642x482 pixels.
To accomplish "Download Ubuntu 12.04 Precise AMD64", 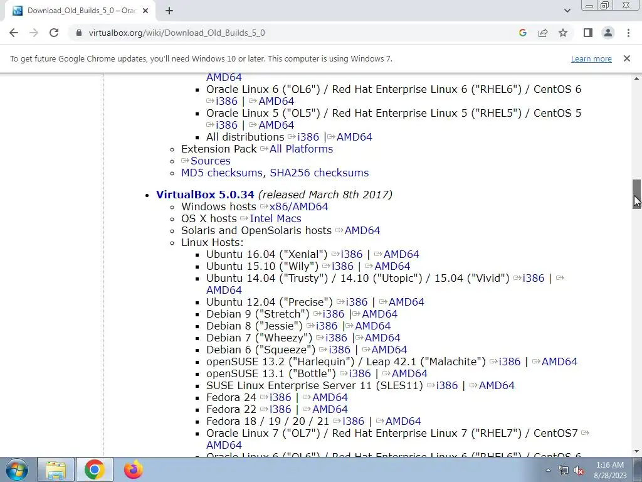I will 406,302.
